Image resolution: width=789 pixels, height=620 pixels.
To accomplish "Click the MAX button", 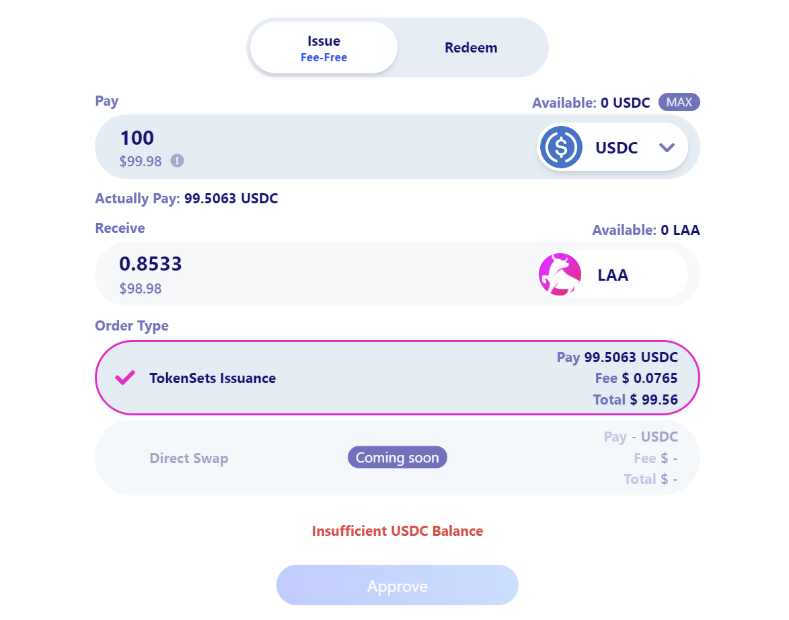I will point(679,102).
